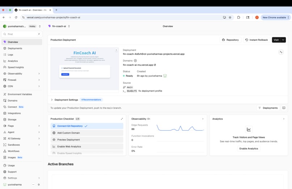Open the team switcher next to Hobby
Viewport: 292px width, 189px height.
tap(39, 26)
